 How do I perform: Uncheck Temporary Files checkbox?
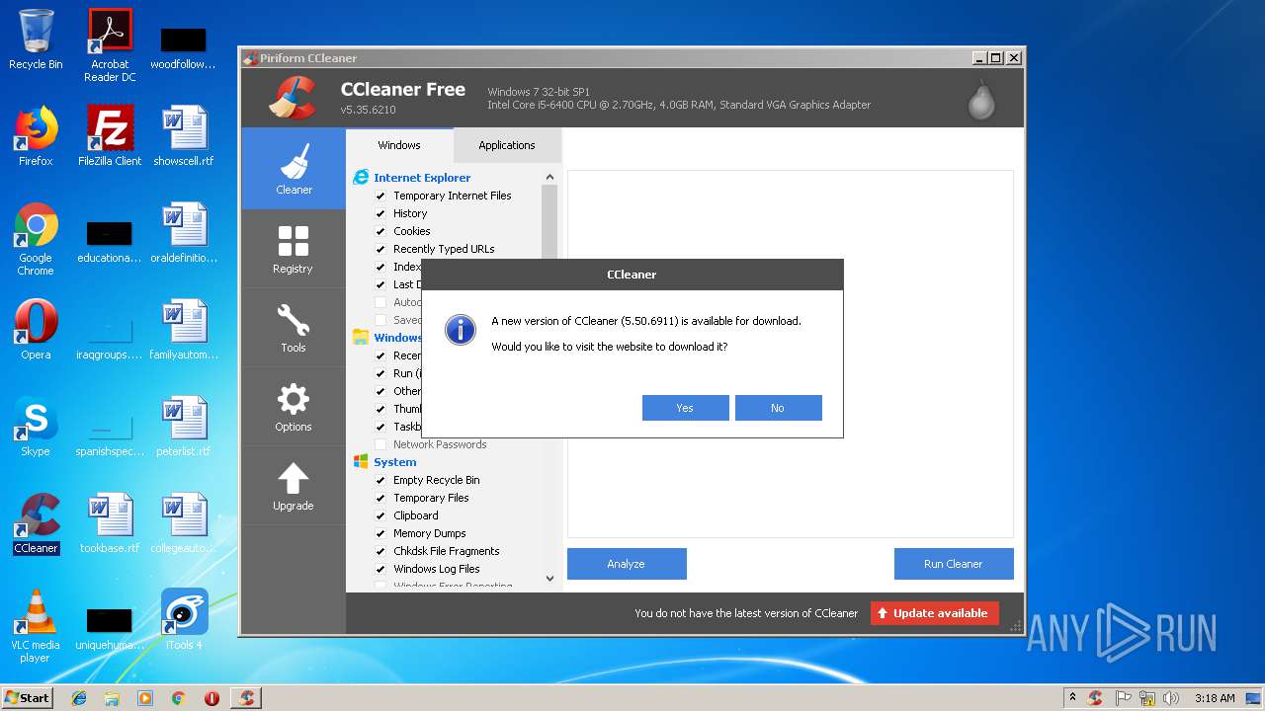pyautogui.click(x=380, y=498)
